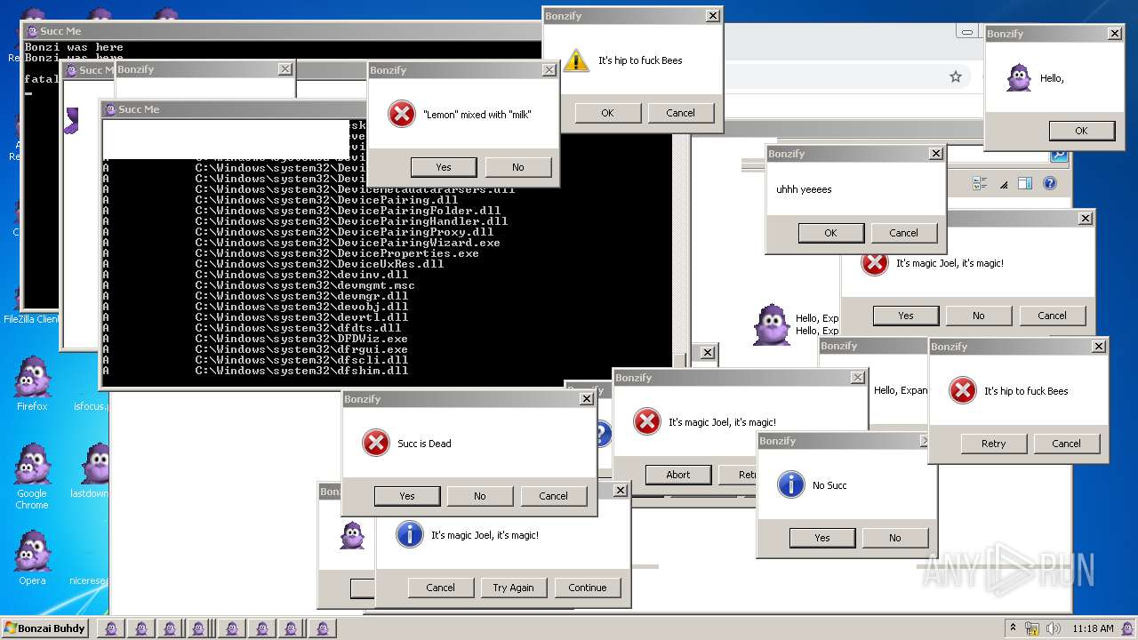Viewport: 1138px width, 640px height.
Task: Click OK in the uhhh yeeees dialog
Action: click(830, 233)
